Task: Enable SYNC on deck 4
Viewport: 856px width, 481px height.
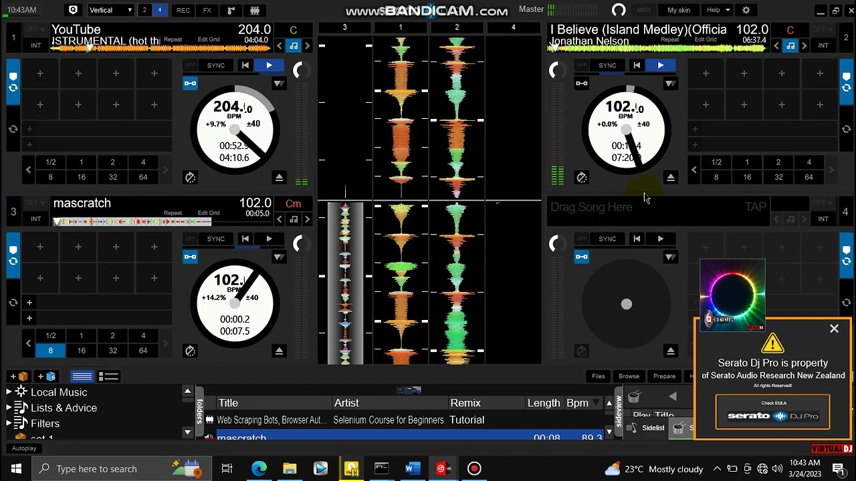Action: click(x=607, y=238)
